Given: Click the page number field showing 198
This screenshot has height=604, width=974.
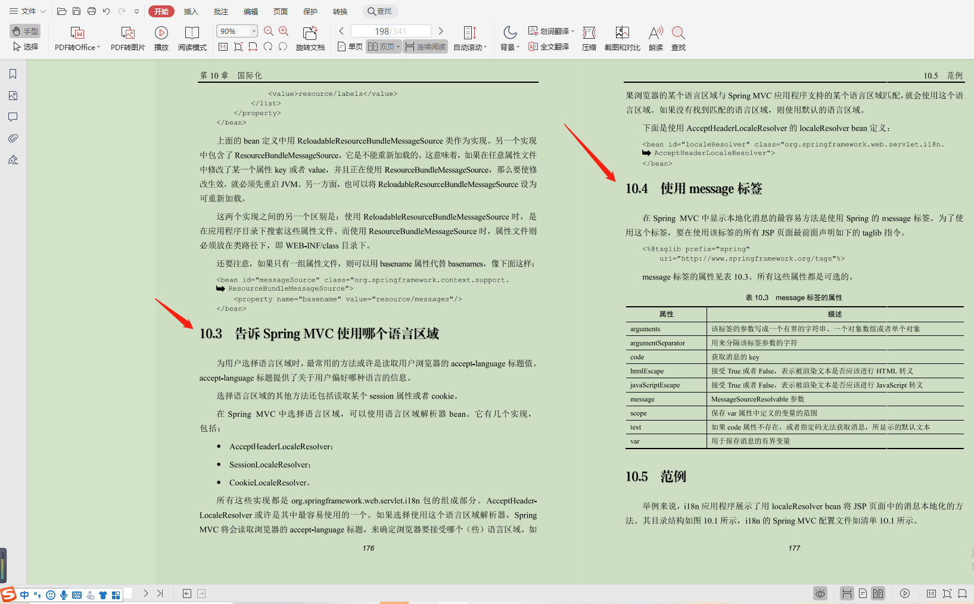Looking at the screenshot, I should pyautogui.click(x=391, y=31).
